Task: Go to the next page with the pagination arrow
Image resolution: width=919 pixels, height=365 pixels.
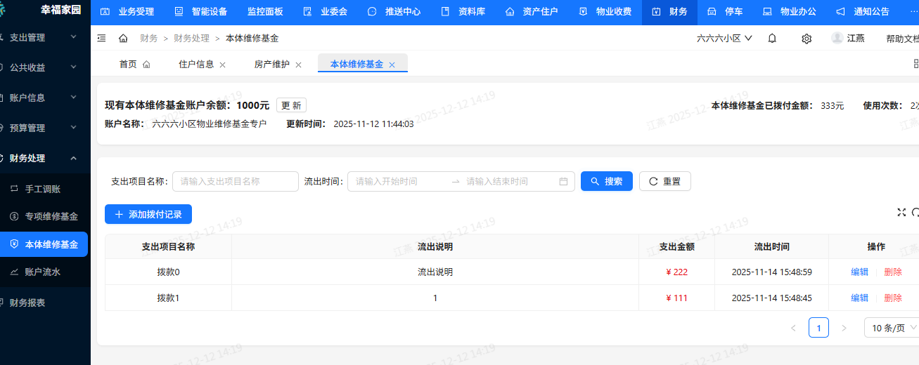Action: coord(844,328)
